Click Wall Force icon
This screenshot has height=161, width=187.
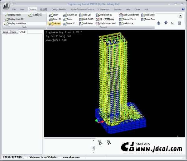121,24
